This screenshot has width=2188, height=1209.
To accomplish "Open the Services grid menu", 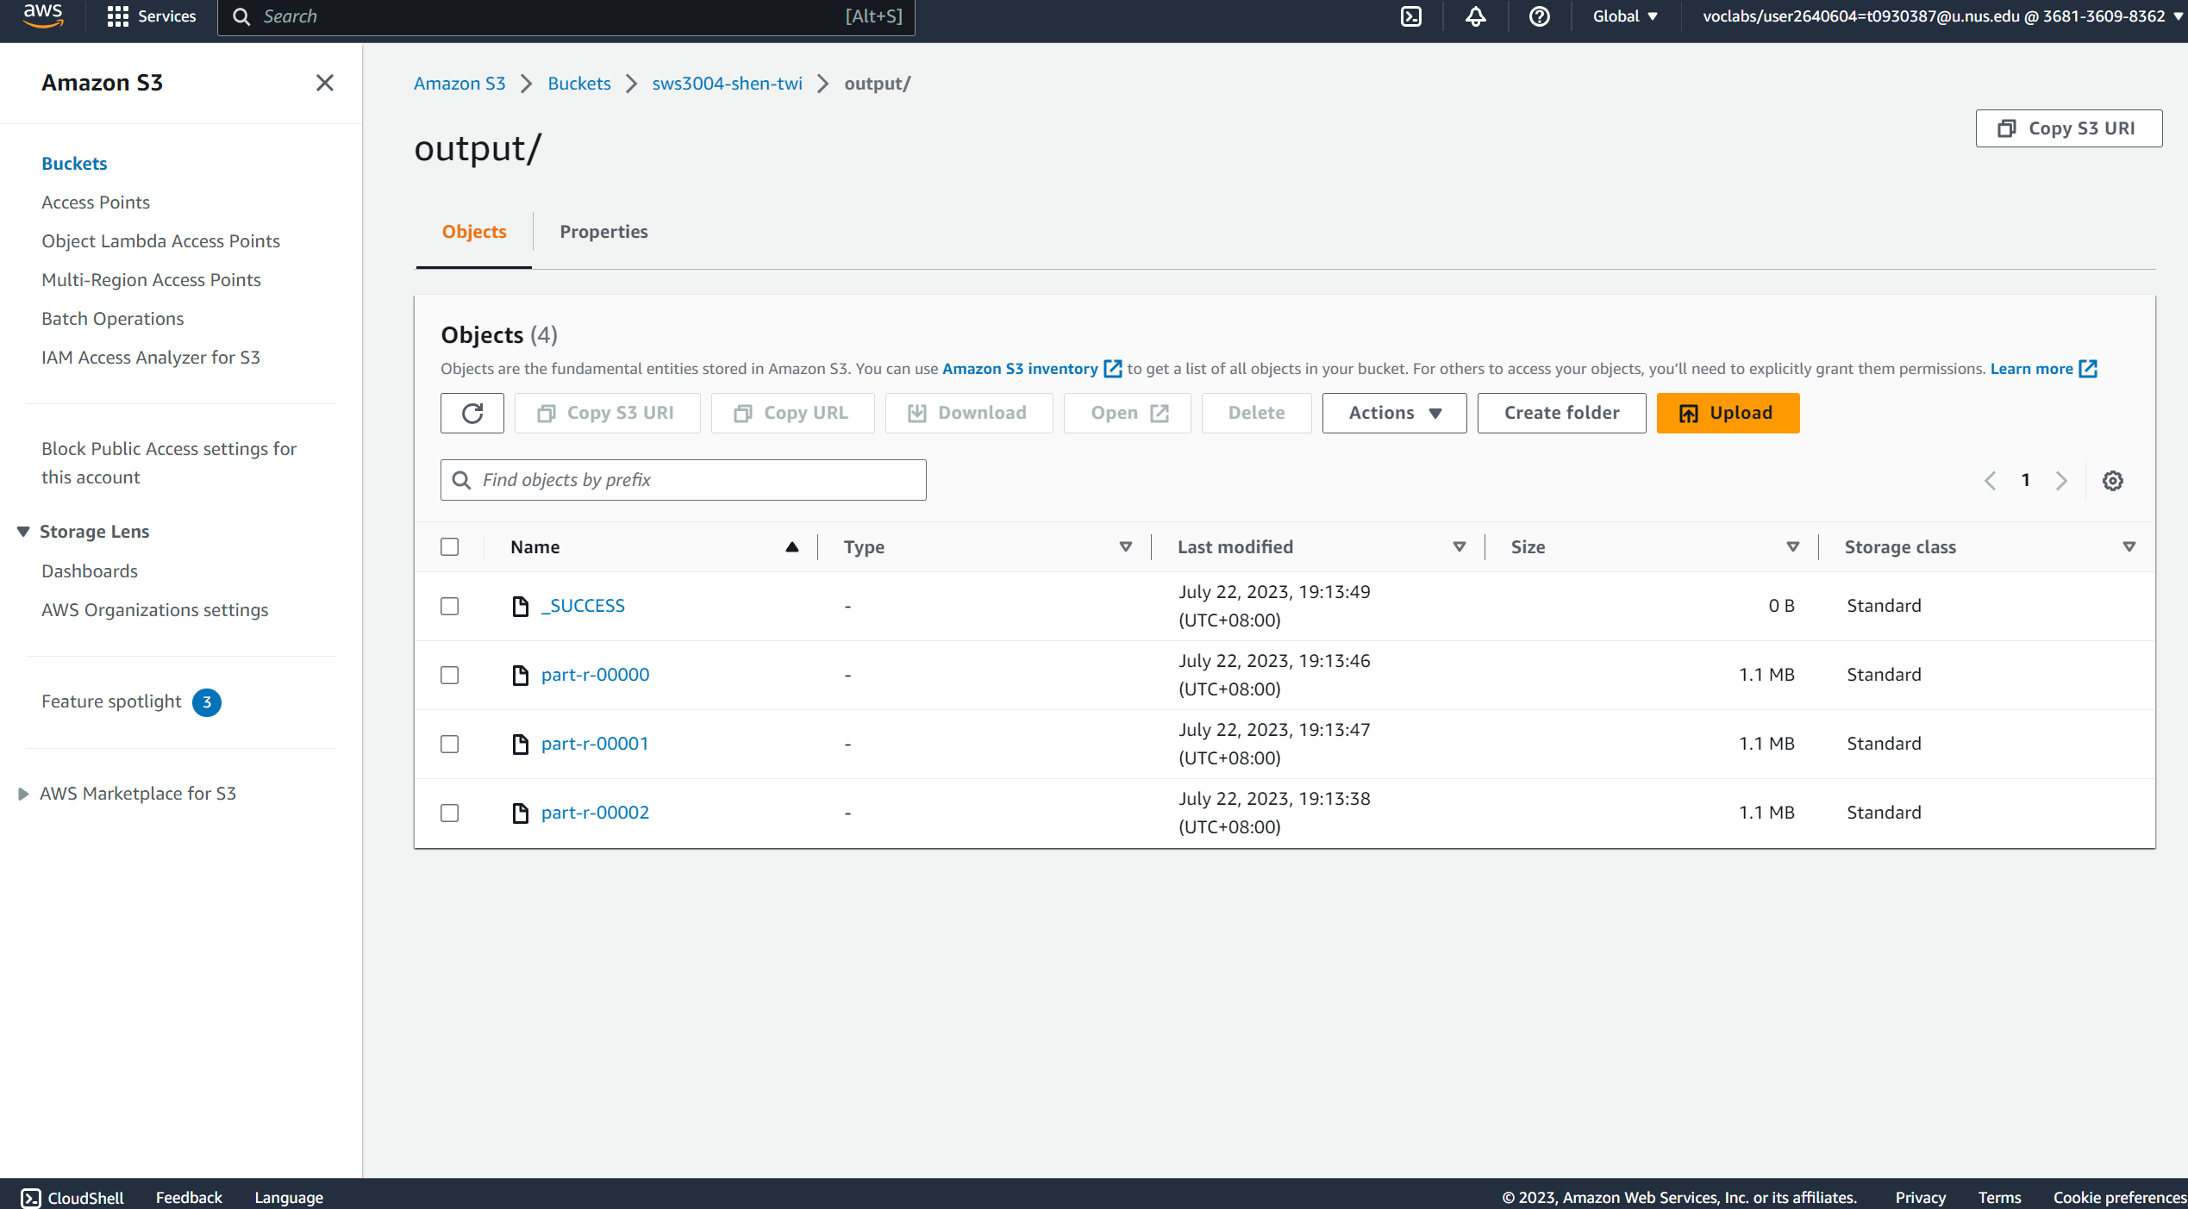I will point(152,16).
